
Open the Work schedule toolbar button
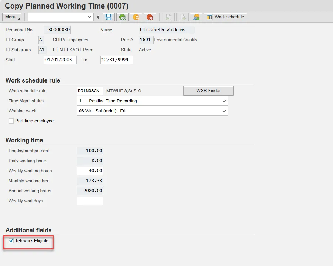click(x=225, y=17)
